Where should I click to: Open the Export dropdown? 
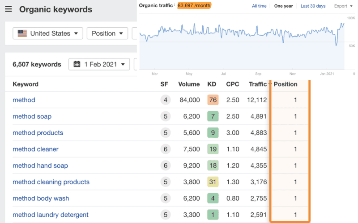(343, 6)
